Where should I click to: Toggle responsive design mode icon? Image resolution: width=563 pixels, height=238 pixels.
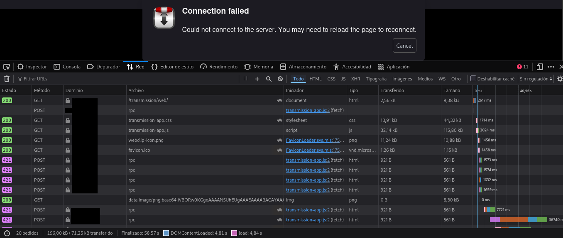coord(540,67)
